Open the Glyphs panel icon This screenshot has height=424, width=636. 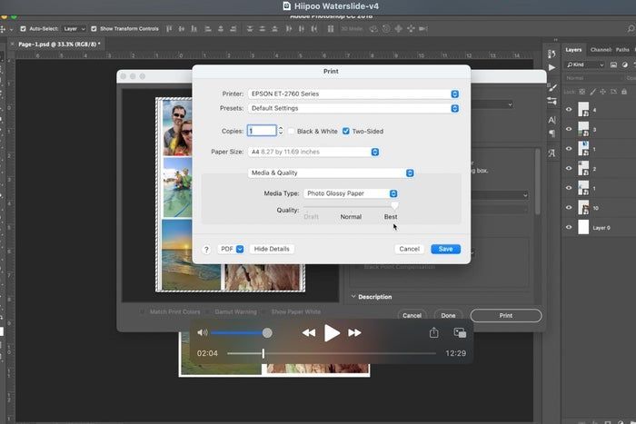pos(552,153)
